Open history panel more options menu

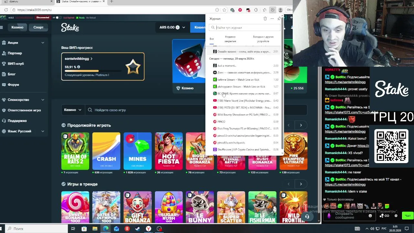click(x=272, y=19)
